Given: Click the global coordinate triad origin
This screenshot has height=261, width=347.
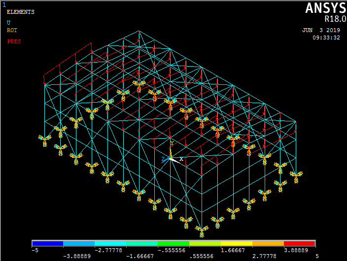Looking at the screenshot, I should (171, 157).
